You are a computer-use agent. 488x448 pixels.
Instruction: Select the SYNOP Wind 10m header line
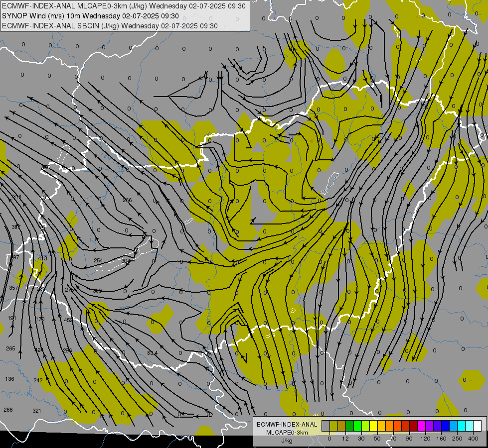click(91, 16)
